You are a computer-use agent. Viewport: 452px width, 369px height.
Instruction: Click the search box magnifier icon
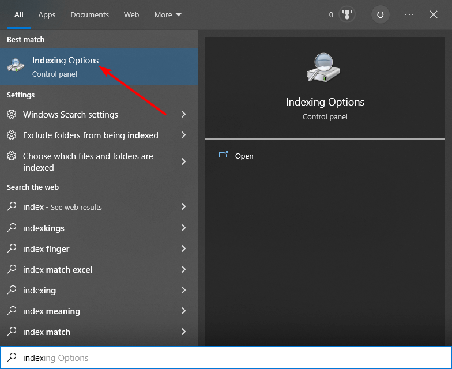pyautogui.click(x=12, y=357)
